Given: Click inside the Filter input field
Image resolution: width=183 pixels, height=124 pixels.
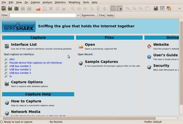Looking at the screenshot, I should click(x=43, y=15).
